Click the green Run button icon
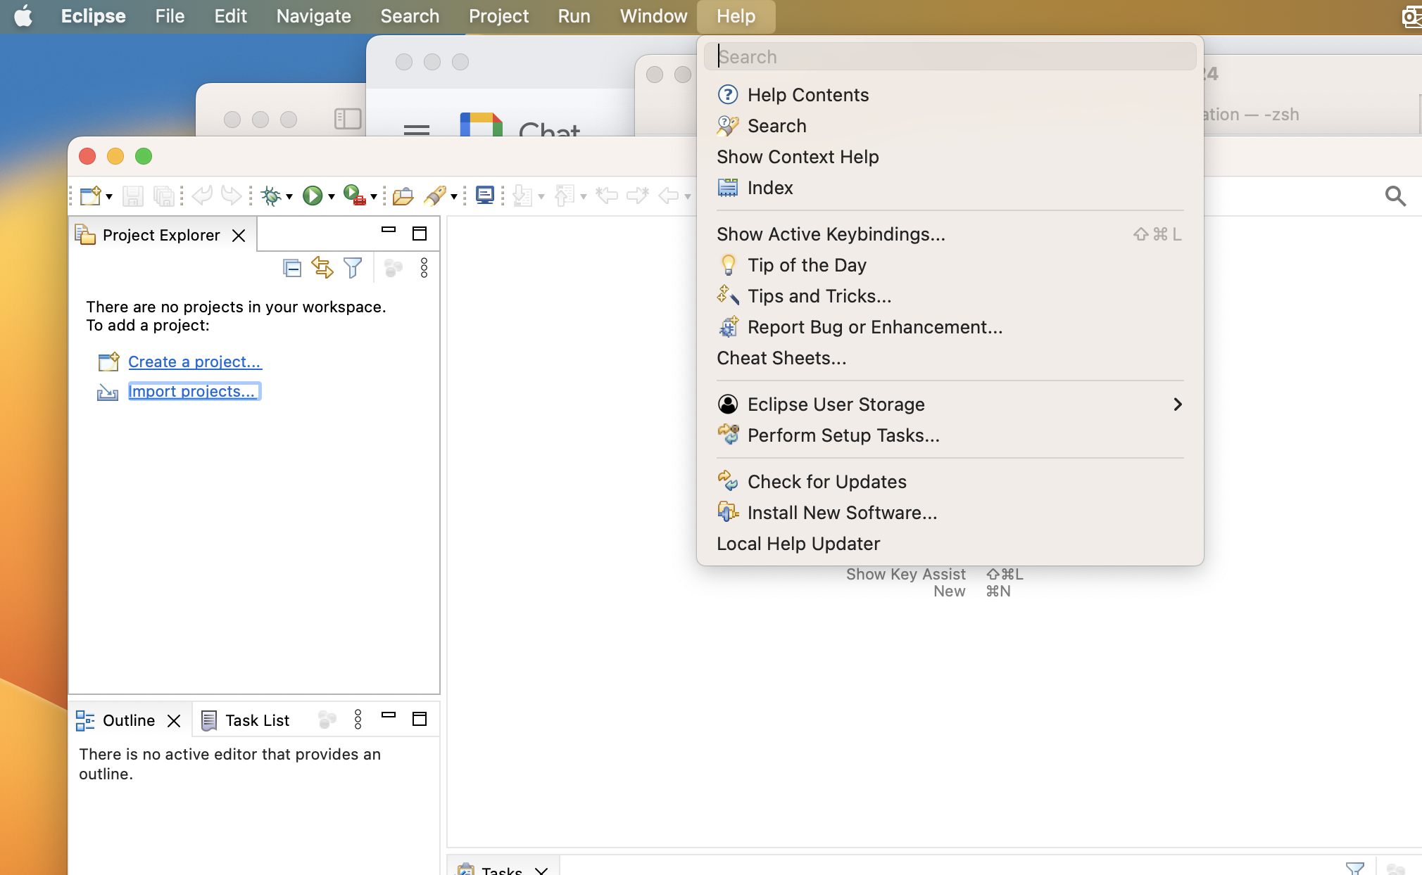Screen dimensions: 1422x875 point(313,196)
